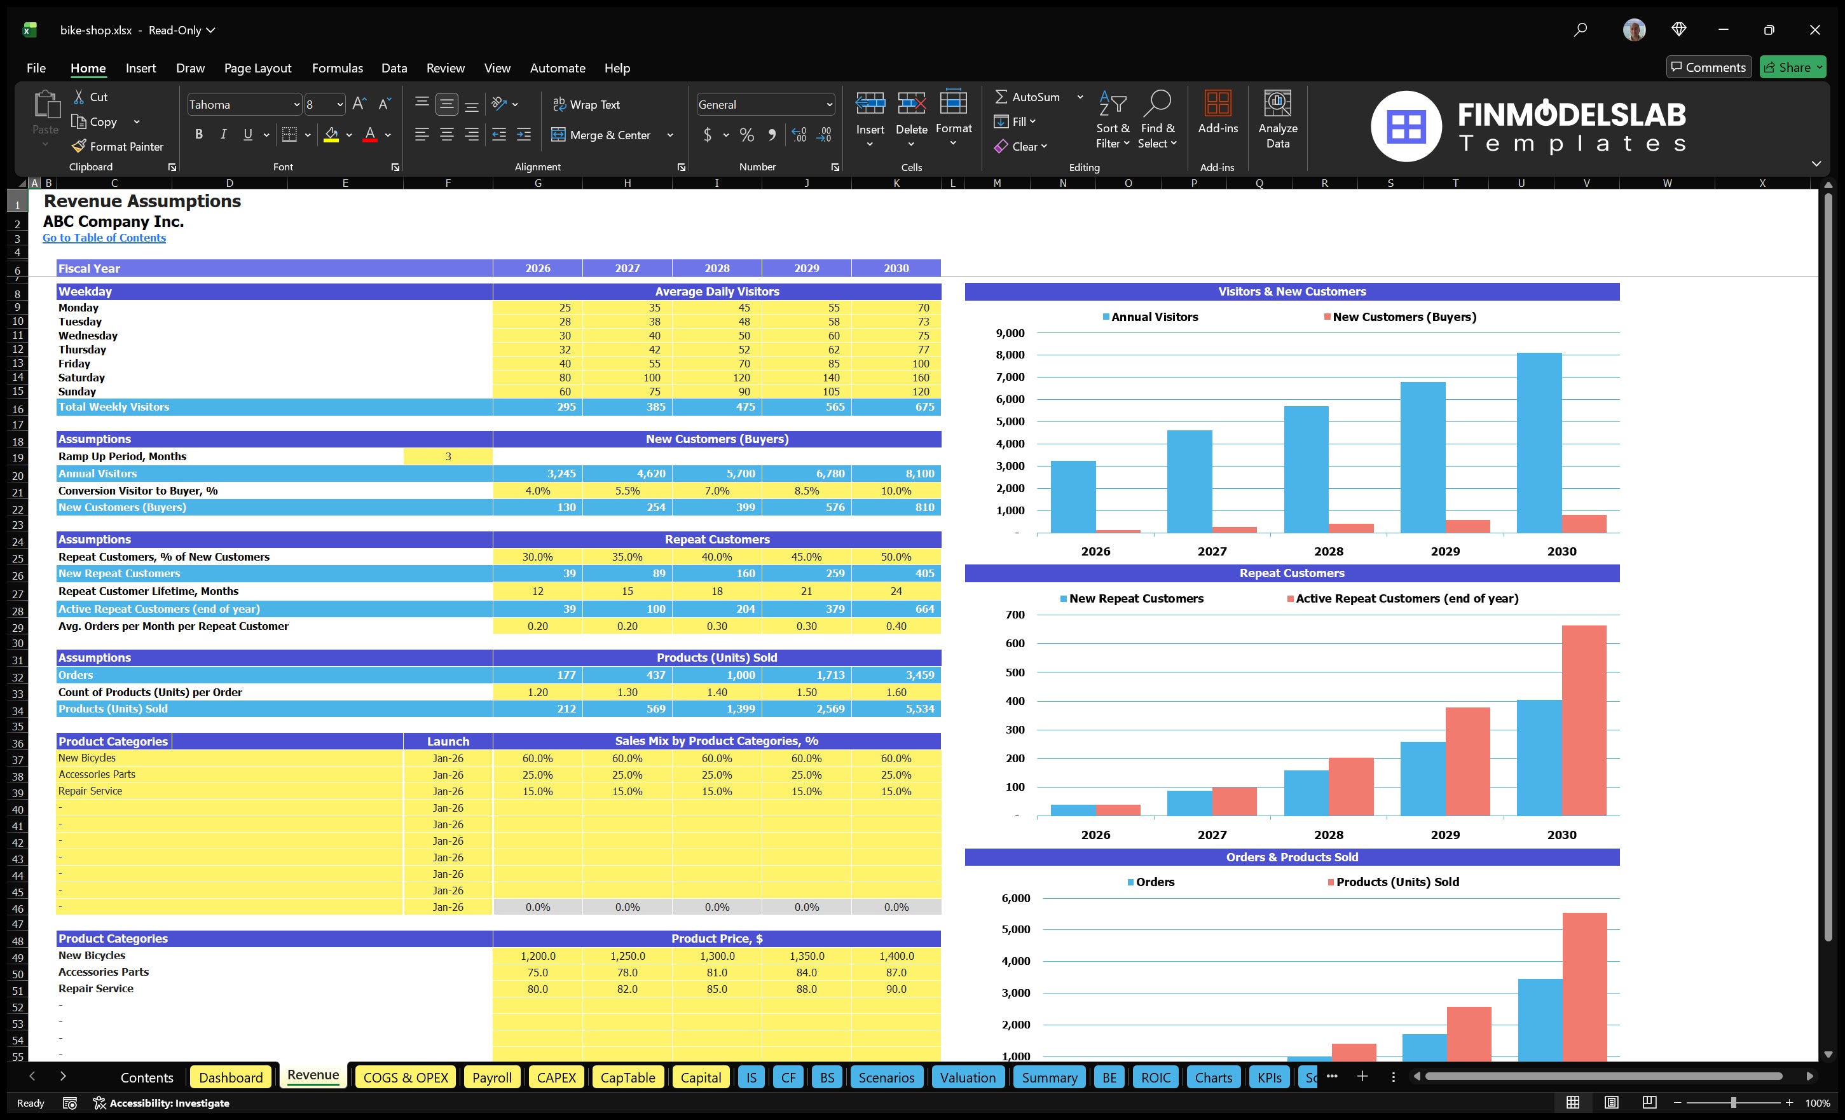The width and height of the screenshot is (1845, 1120).
Task: Click the Go to Table of Contents link
Action: click(x=104, y=237)
